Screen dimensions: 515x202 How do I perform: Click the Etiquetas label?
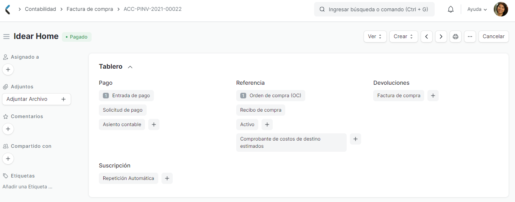pos(23,176)
